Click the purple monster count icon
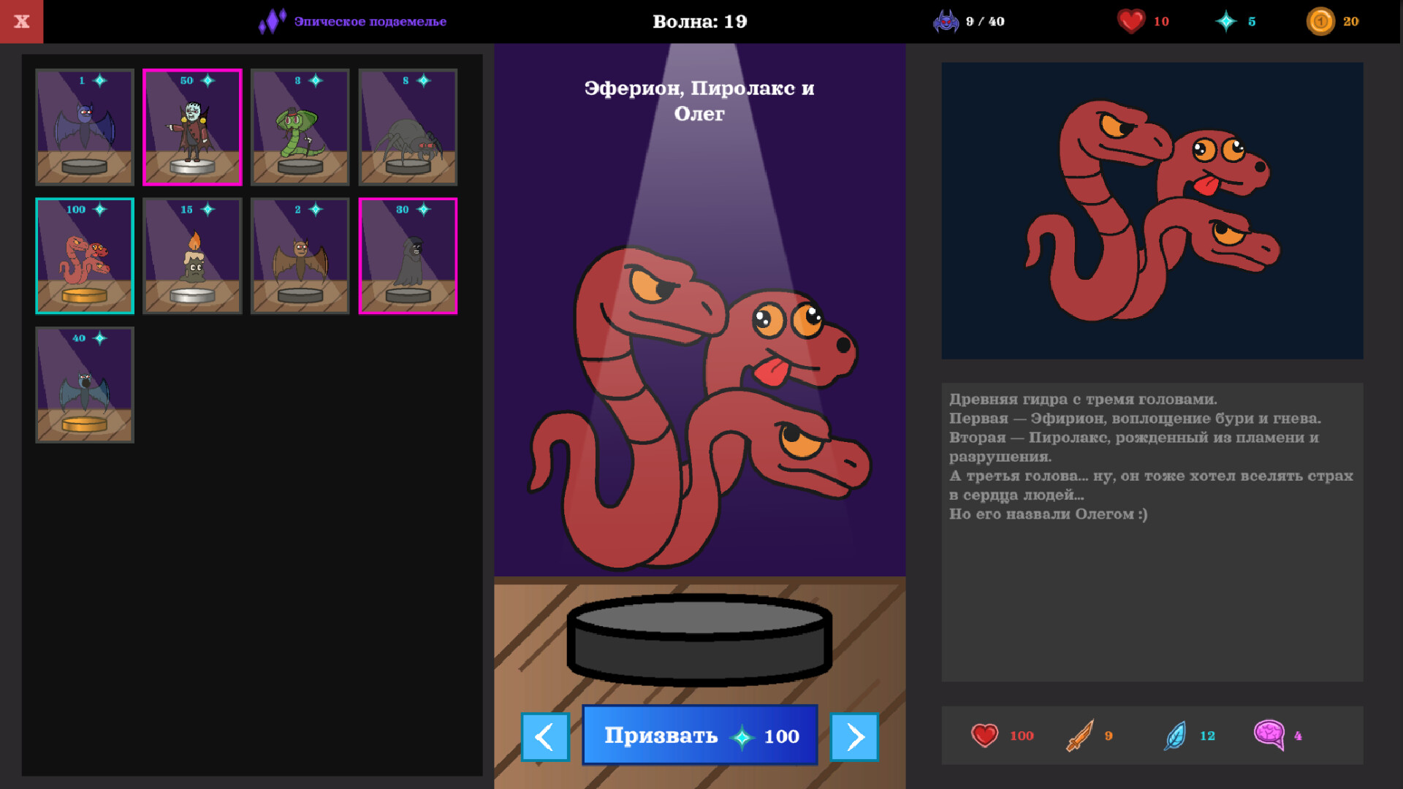The width and height of the screenshot is (1403, 789). [x=946, y=21]
